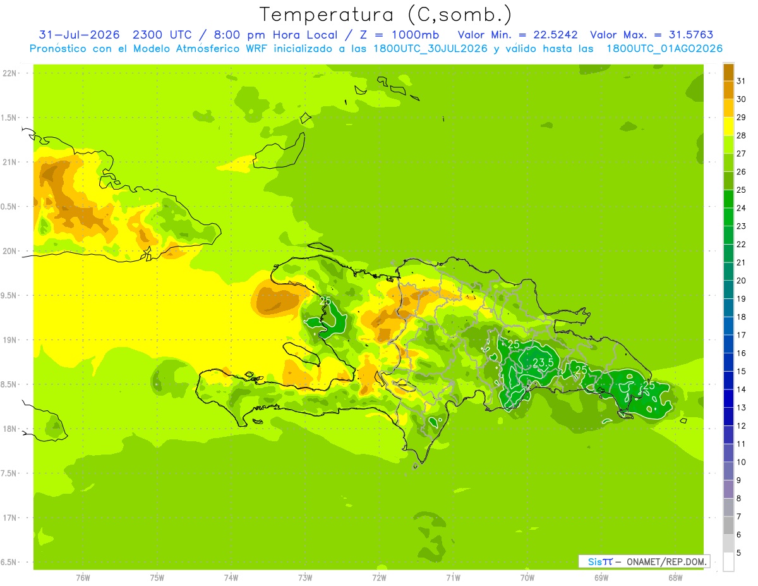Click the legend value "17"

742,335
